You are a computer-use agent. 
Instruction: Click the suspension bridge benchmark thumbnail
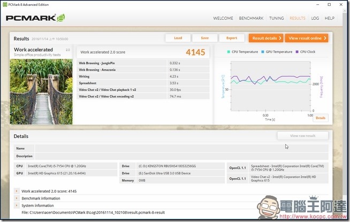(x=41, y=91)
